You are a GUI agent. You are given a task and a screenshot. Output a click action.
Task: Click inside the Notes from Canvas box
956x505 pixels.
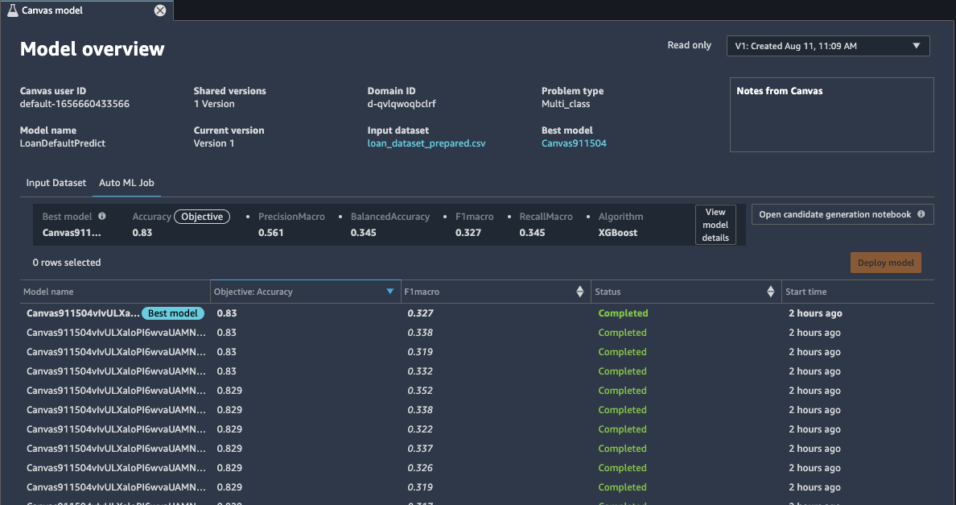(831, 121)
